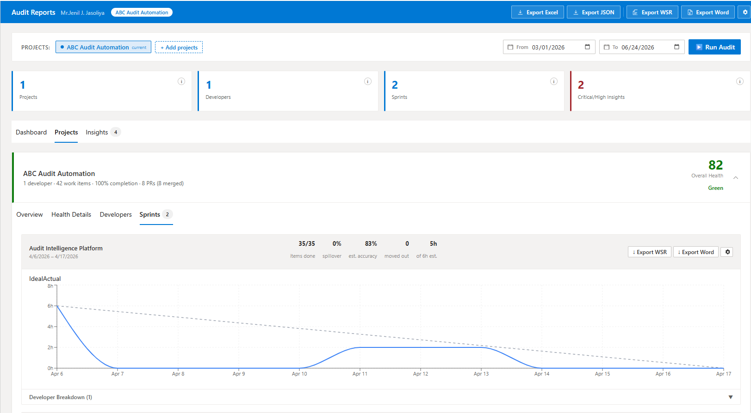The image size is (751, 413).
Task: Open info icon on Developers card
Action: coord(368,81)
